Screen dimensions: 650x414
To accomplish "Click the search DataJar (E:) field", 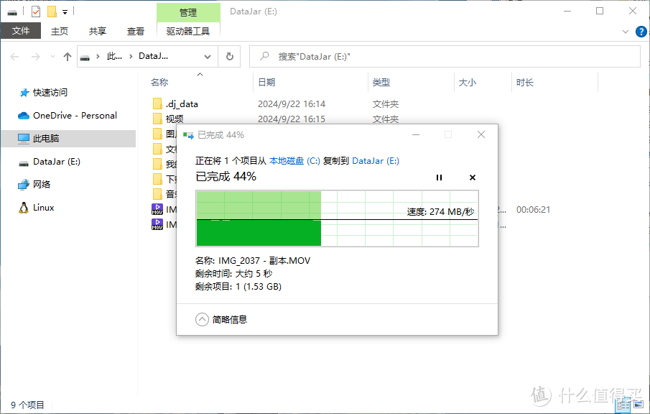I will [445, 57].
